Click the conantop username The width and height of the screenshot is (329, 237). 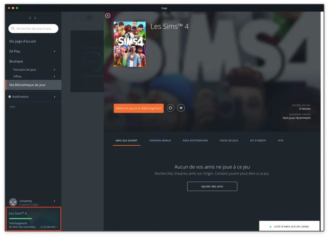(x=26, y=201)
